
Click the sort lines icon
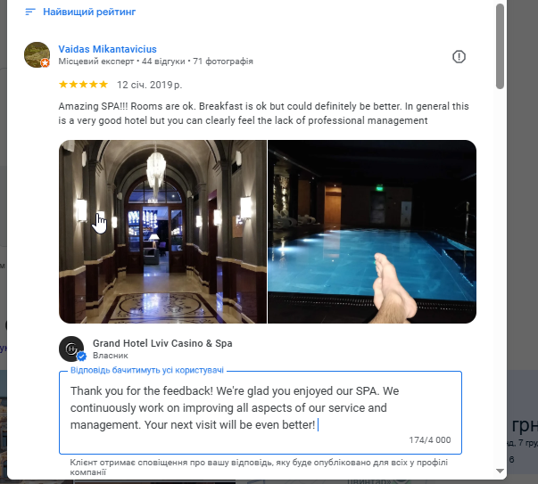tap(30, 12)
